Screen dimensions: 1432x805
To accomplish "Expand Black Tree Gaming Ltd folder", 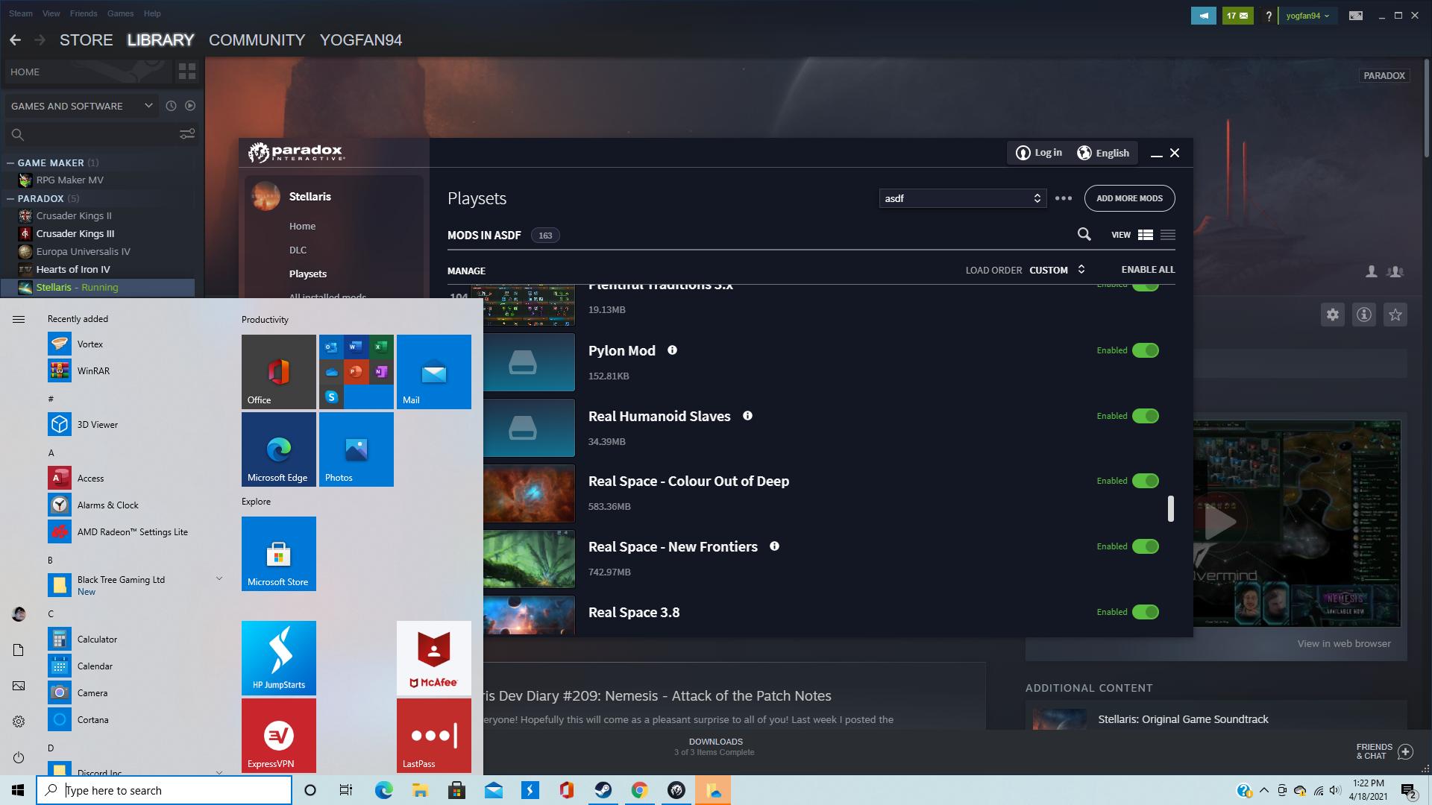I will click(219, 578).
